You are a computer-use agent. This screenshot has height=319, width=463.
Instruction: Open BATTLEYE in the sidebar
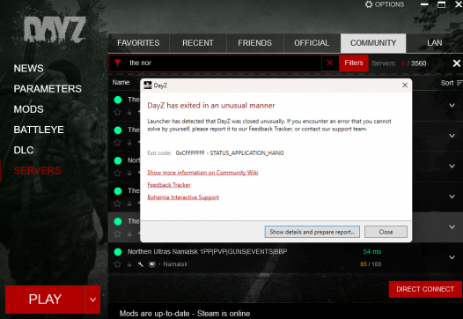(39, 130)
